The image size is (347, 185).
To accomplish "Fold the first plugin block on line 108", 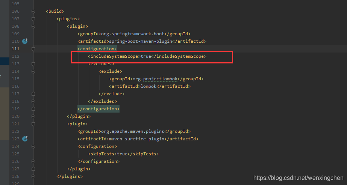I will [33, 26].
